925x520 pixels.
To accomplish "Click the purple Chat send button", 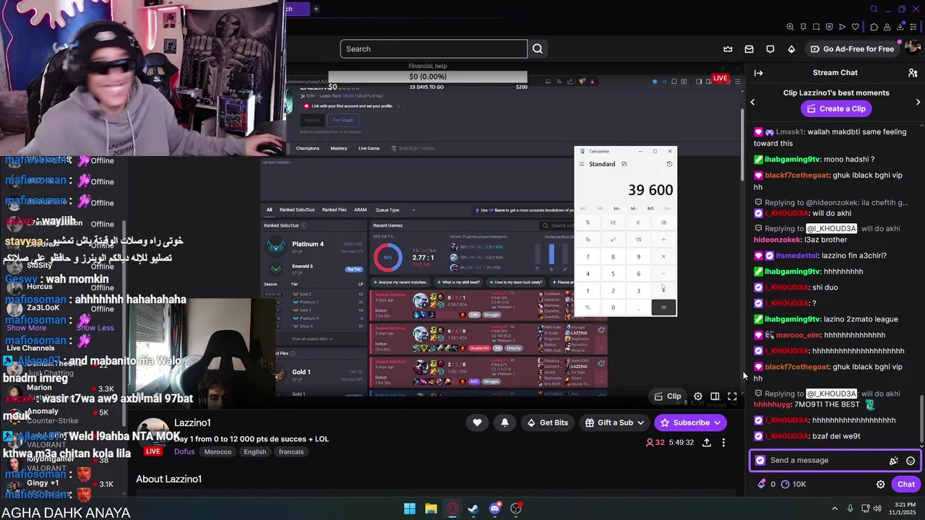I will pyautogui.click(x=906, y=485).
